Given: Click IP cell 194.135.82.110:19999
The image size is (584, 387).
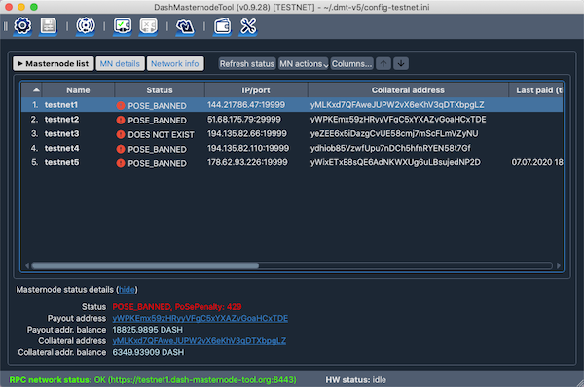Looking at the screenshot, I should coord(248,148).
